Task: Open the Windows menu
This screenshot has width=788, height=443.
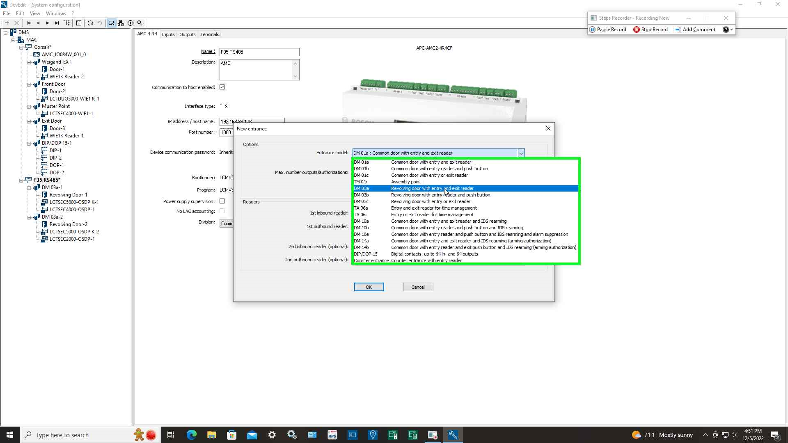Action: coord(56,14)
